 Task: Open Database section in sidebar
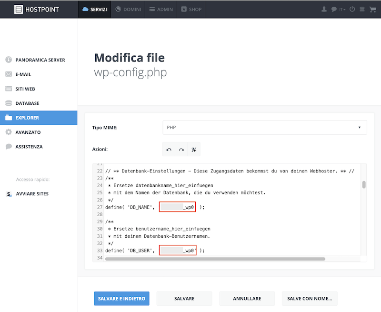tap(39, 103)
